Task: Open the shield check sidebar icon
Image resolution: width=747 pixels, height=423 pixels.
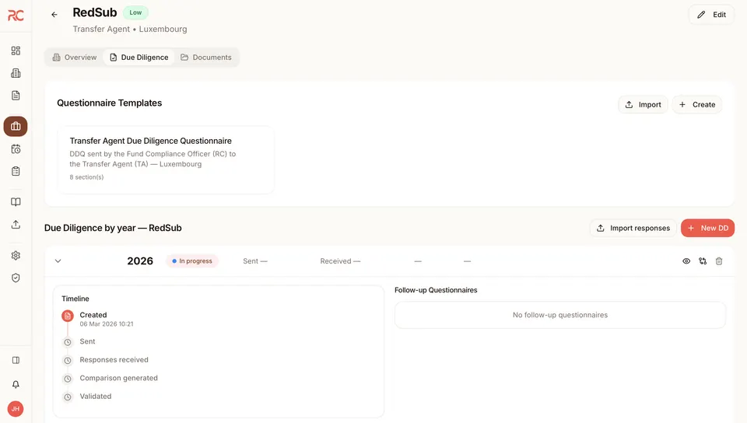Action: [16, 278]
